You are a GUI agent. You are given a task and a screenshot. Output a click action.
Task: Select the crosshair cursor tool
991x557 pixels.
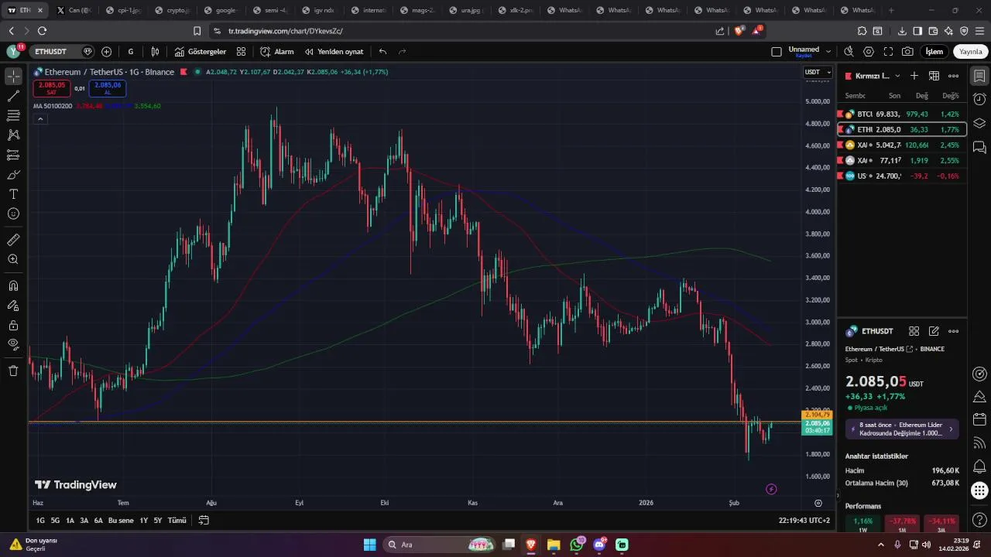[13, 76]
